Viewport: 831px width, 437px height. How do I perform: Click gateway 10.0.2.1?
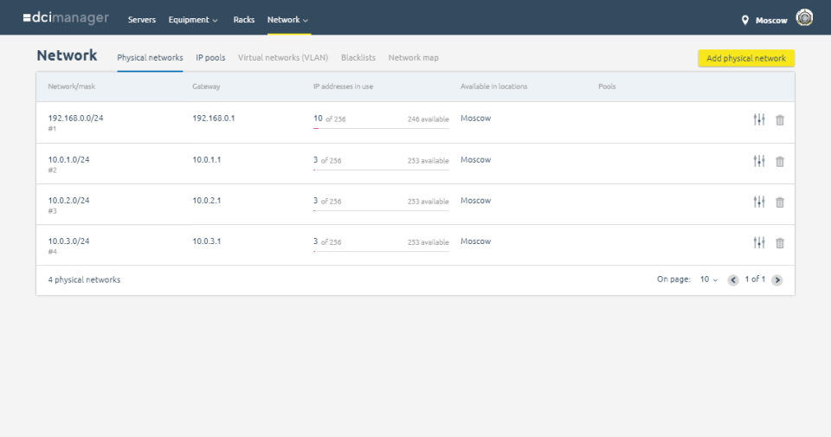(207, 200)
